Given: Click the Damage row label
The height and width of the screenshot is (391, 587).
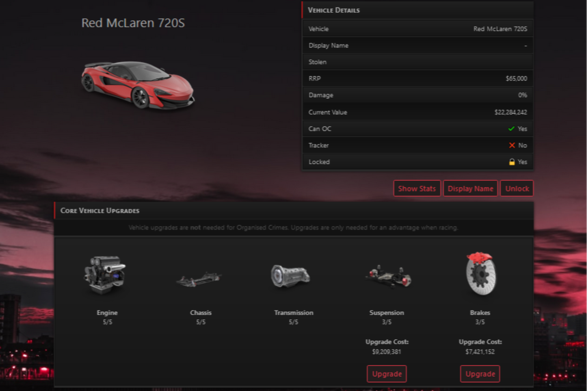Looking at the screenshot, I should (x=321, y=95).
